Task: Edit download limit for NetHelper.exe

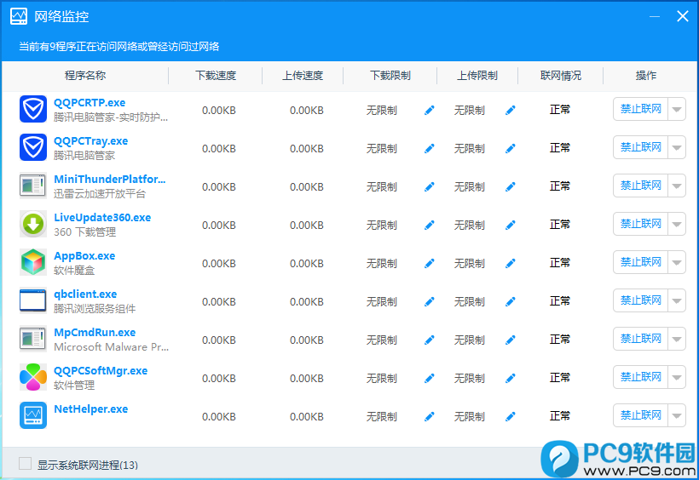Action: point(430,416)
